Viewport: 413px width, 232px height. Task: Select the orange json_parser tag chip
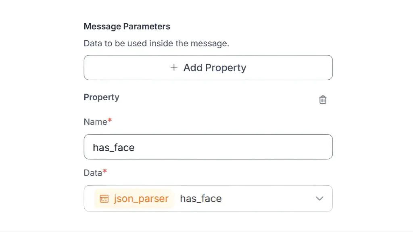[x=134, y=199]
